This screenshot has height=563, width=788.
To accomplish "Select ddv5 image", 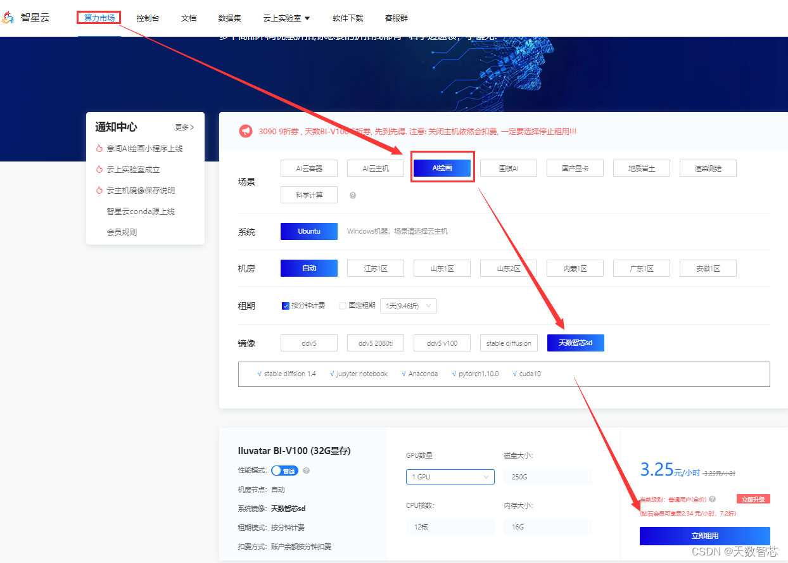I will tap(309, 343).
